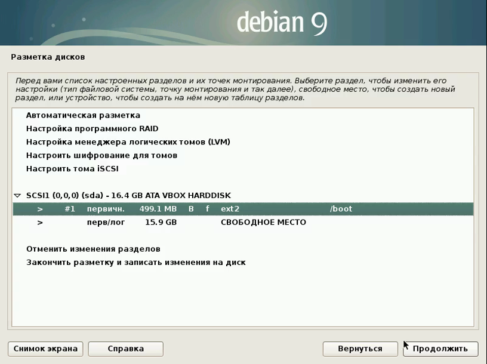The height and width of the screenshot is (364, 487).
Task: Click the /boot mount point label
Action: pos(341,209)
